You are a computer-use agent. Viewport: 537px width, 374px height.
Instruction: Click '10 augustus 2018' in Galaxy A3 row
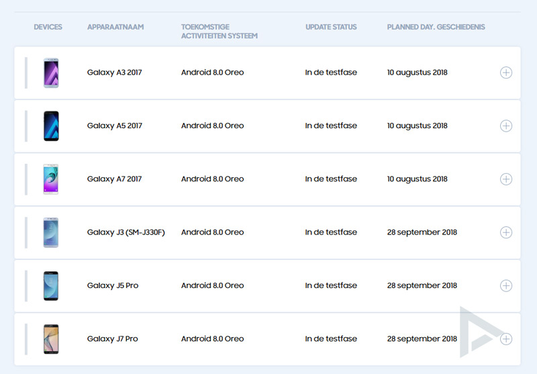click(417, 73)
